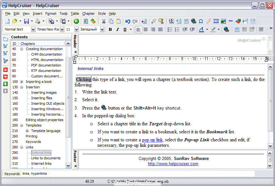Open the Chapter menu
275x186 pixels.
coord(88,13)
